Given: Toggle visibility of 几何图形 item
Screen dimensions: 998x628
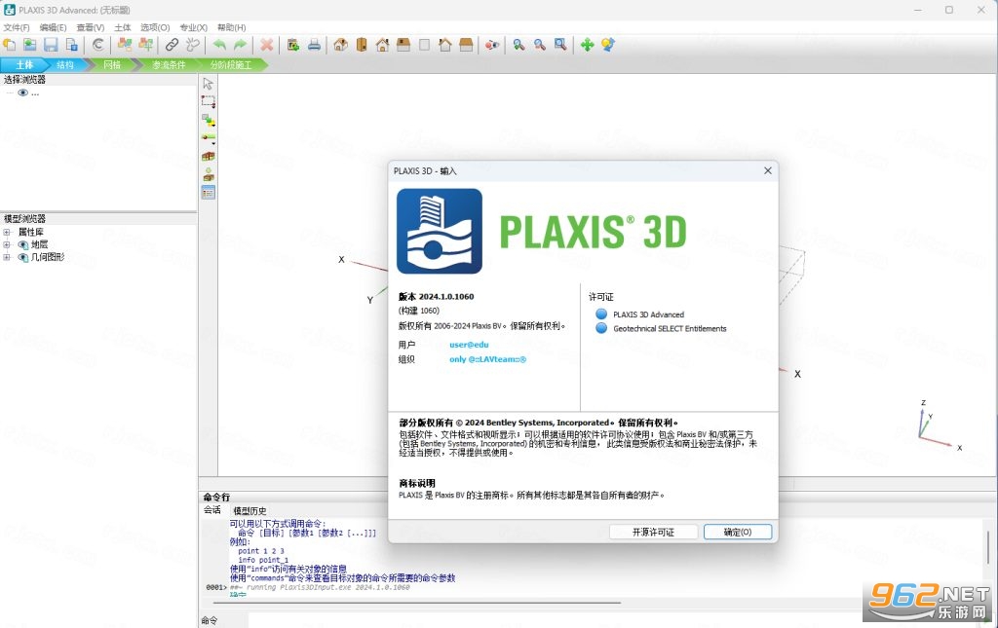Looking at the screenshot, I should point(23,257).
